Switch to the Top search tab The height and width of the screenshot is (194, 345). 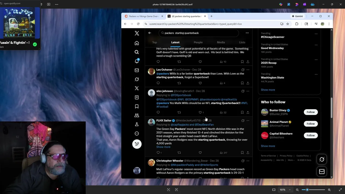pos(154,42)
